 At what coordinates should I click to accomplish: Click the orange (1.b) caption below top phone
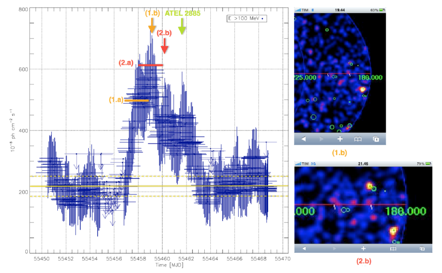click(x=340, y=153)
